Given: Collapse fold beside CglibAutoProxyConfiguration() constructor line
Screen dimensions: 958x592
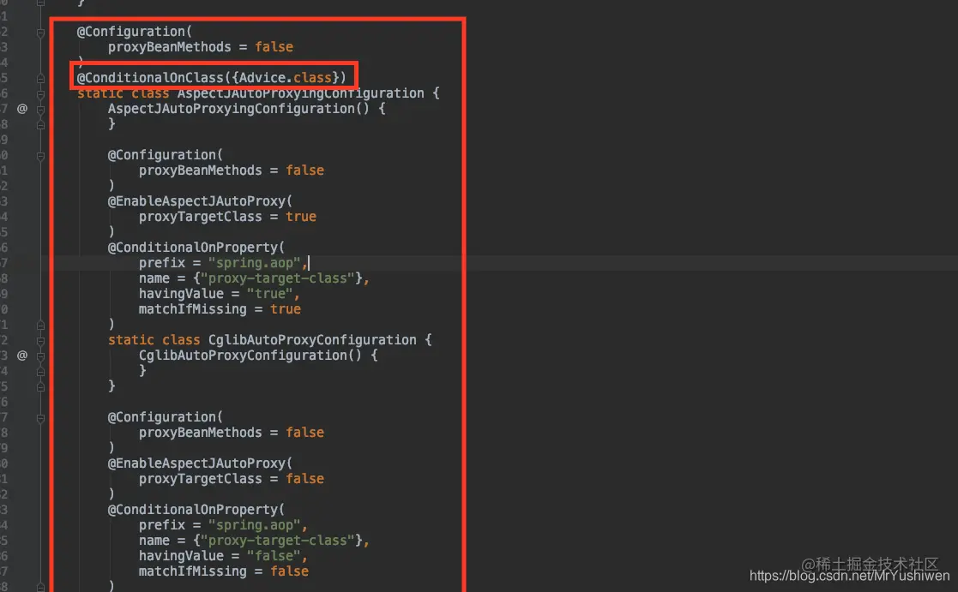Looking at the screenshot, I should click(40, 356).
